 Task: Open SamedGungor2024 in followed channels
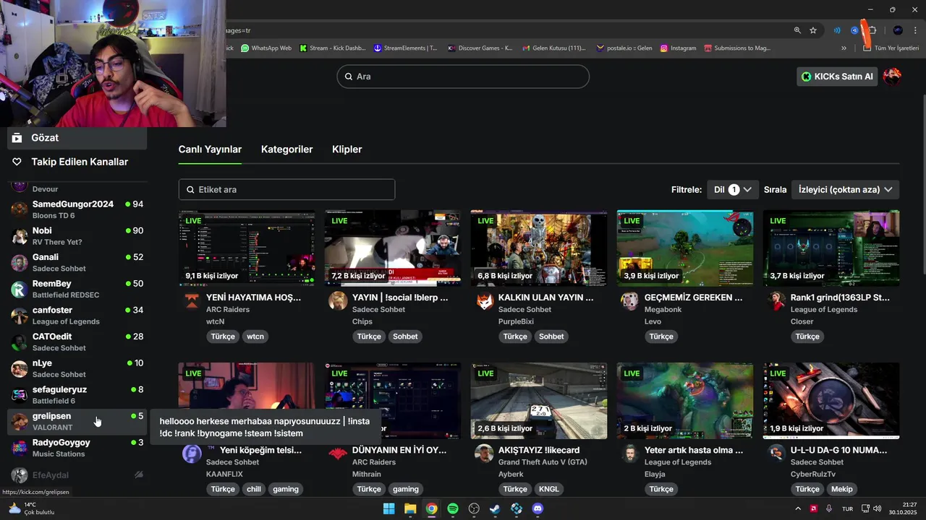click(x=77, y=209)
